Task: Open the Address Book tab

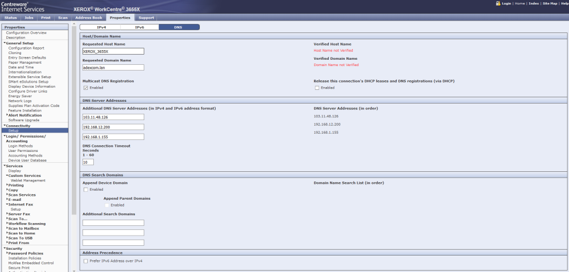Action: [x=89, y=18]
